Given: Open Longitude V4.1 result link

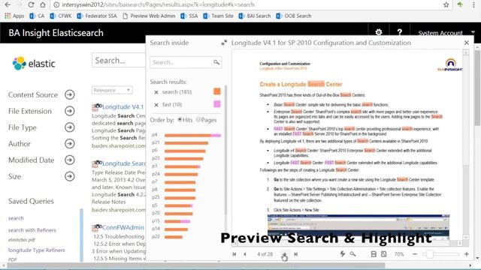Looking at the screenshot, I should pyautogui.click(x=123, y=106).
